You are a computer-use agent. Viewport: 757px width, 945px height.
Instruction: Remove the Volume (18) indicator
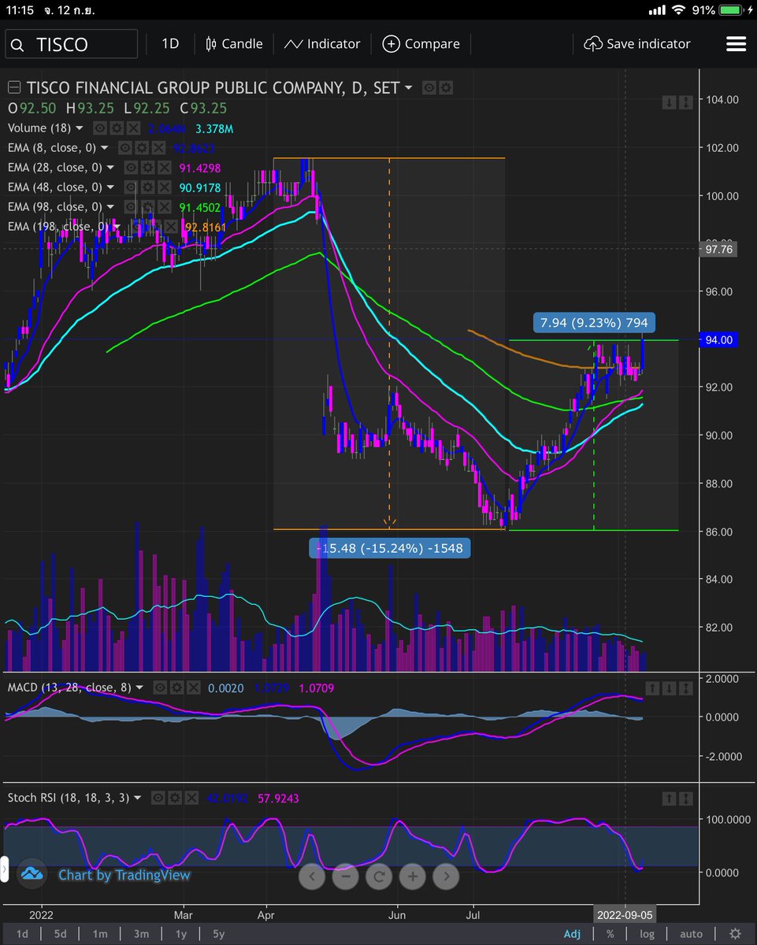click(x=133, y=128)
